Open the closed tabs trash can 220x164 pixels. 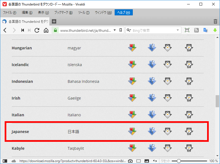215,21
